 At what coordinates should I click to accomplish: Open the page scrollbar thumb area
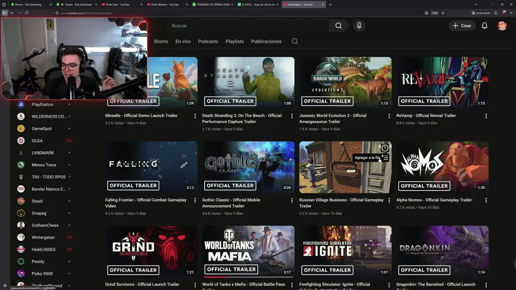click(514, 265)
